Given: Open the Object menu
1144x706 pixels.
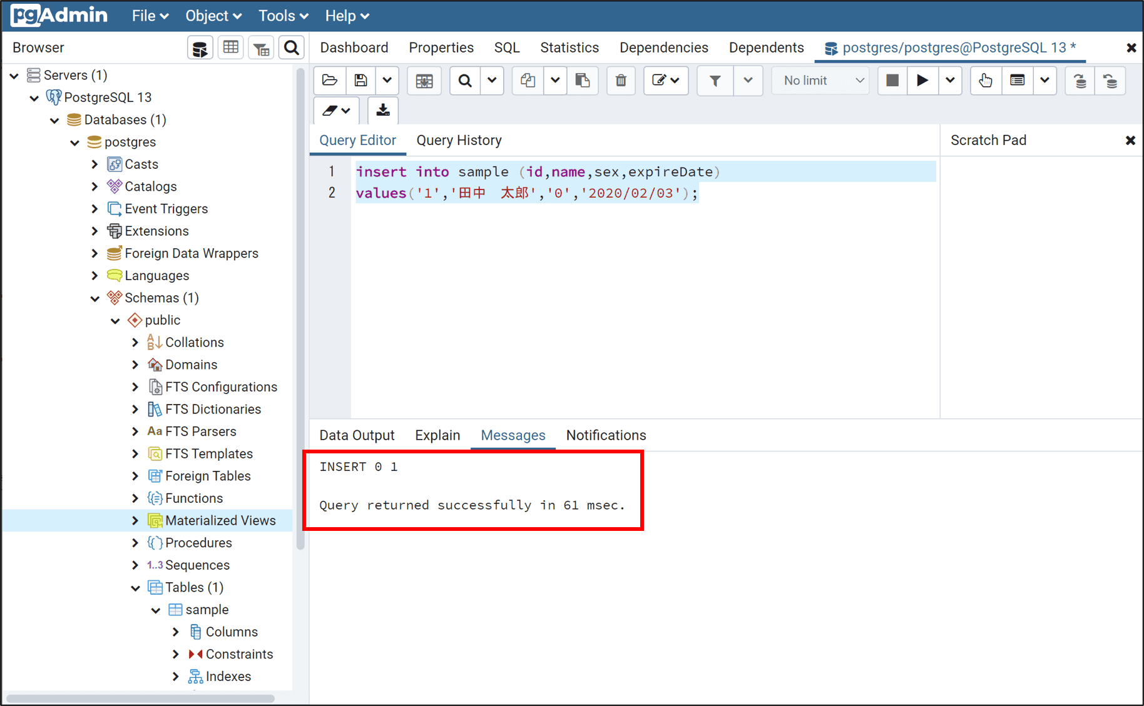Looking at the screenshot, I should pyautogui.click(x=213, y=16).
